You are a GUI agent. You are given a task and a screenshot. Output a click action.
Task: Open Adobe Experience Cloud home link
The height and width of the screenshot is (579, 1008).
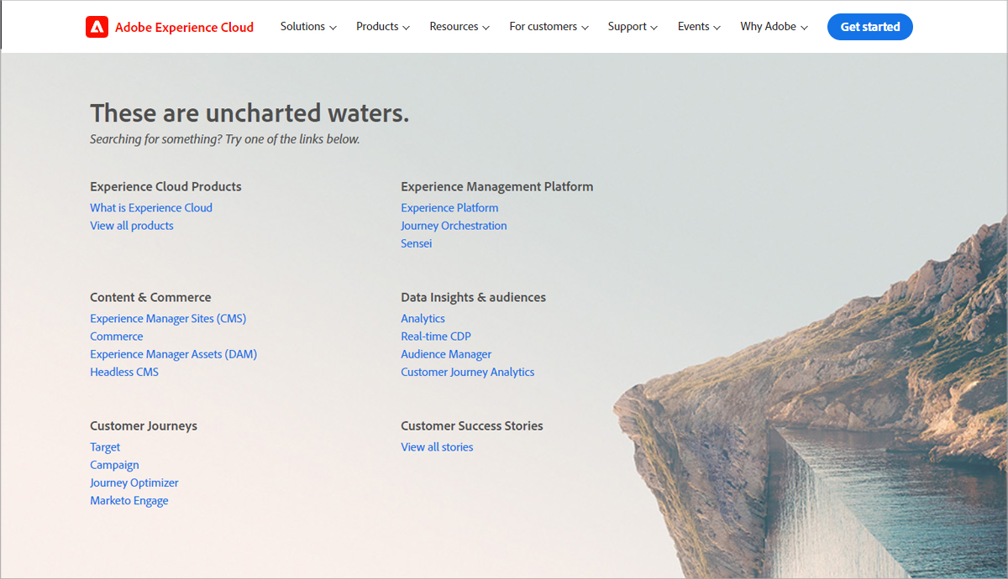pos(184,27)
